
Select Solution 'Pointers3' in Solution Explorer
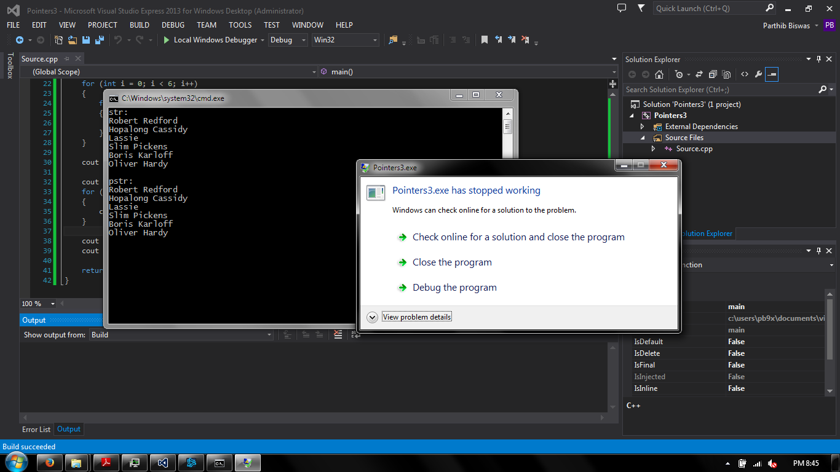tap(692, 104)
